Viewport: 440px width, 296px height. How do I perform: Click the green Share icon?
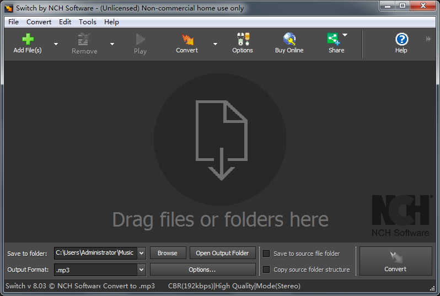point(333,39)
